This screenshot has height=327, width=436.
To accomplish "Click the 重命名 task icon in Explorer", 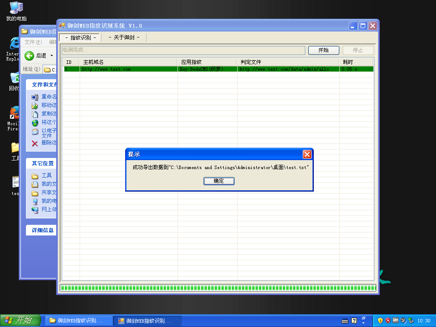I will click(x=35, y=97).
